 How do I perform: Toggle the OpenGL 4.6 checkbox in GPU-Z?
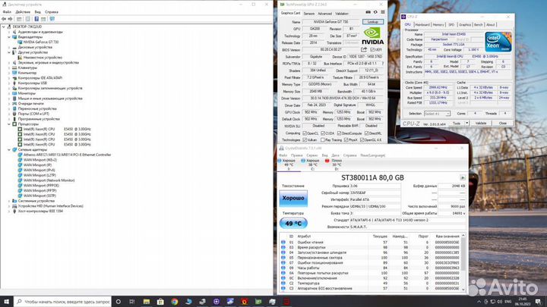tap(362, 140)
